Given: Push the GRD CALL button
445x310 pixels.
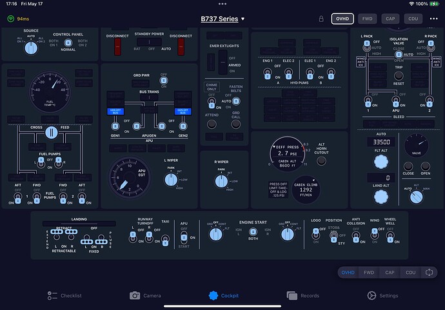Looking at the screenshot, I should (235, 124).
